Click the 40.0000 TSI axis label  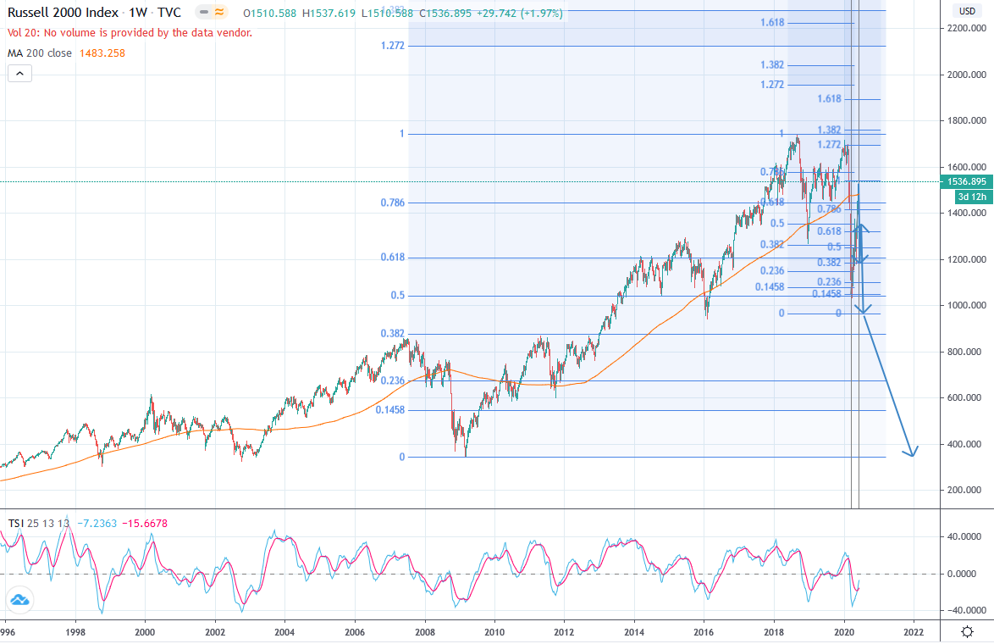click(966, 536)
